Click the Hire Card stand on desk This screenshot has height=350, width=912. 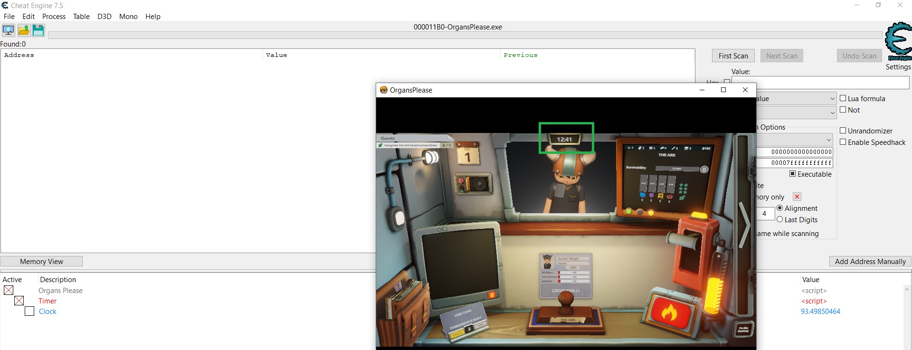465,323
